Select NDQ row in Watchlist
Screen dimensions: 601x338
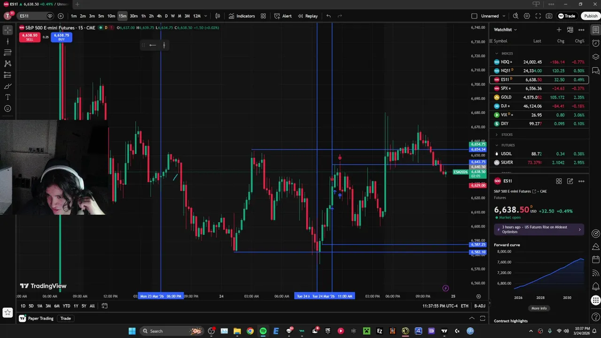pyautogui.click(x=539, y=62)
